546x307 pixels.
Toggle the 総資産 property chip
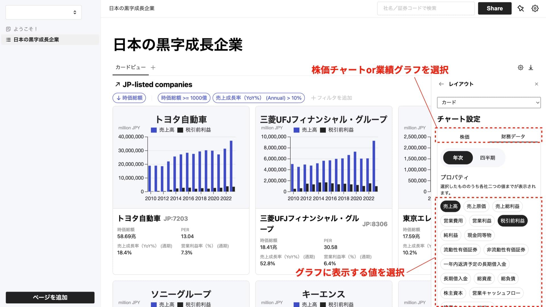[x=484, y=279]
